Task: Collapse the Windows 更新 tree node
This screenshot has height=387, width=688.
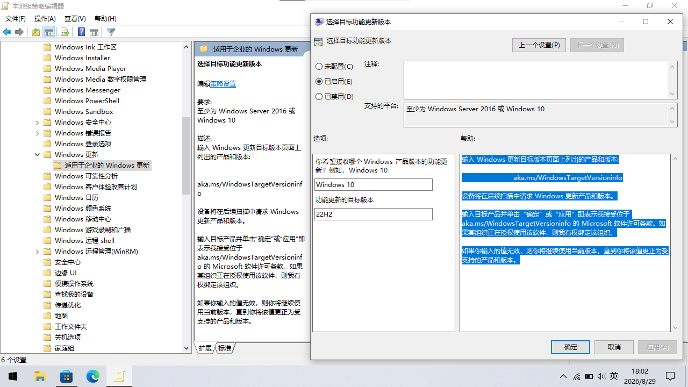Action: tap(37, 154)
